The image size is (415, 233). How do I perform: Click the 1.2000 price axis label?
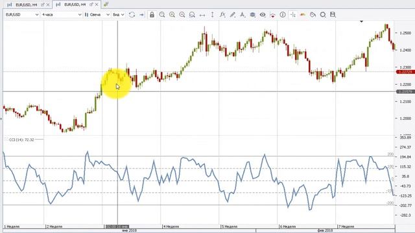(405, 118)
